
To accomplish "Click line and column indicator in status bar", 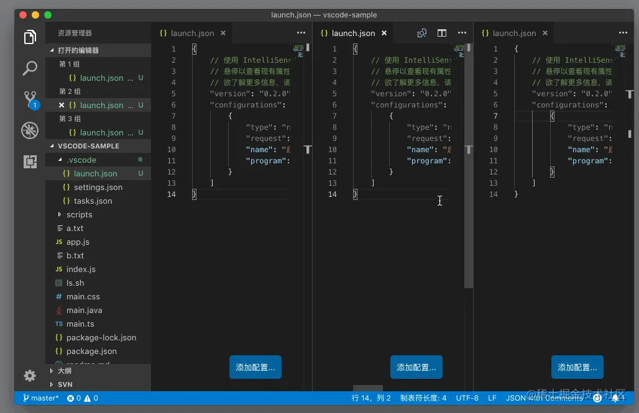I will [371, 398].
